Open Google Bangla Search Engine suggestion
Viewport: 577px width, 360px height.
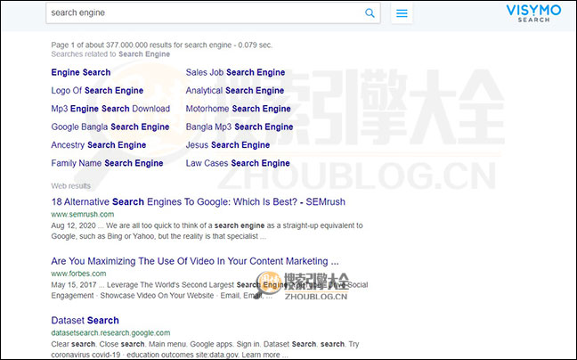point(110,127)
